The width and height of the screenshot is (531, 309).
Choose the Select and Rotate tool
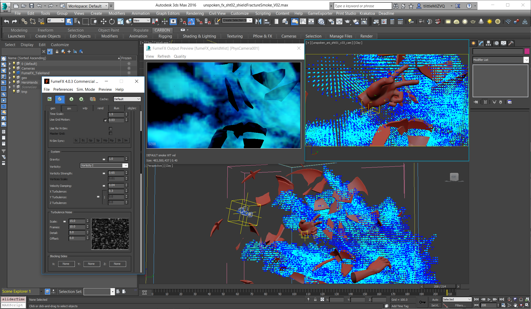[x=112, y=21]
